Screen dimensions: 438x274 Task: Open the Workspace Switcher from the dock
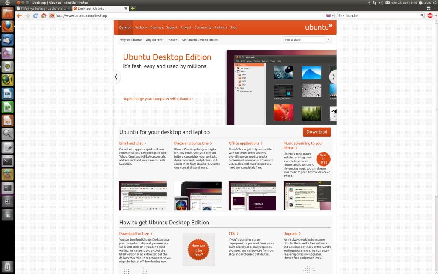[x=7, y=187]
